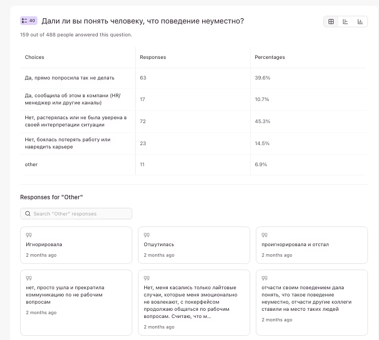Focus the Search "Other" responses field
The height and width of the screenshot is (340, 379).
click(79, 214)
